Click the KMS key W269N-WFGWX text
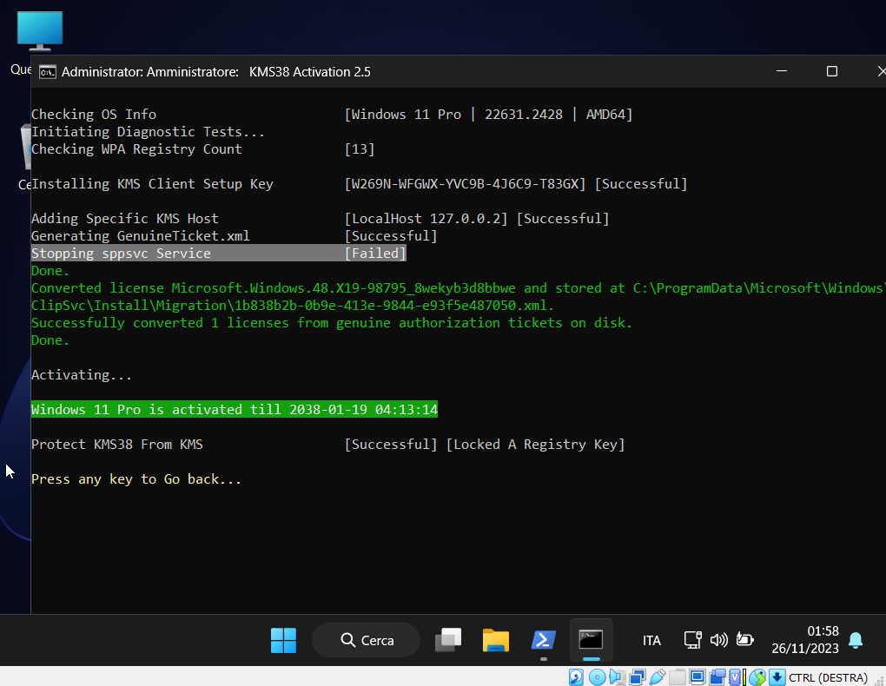 coord(465,184)
